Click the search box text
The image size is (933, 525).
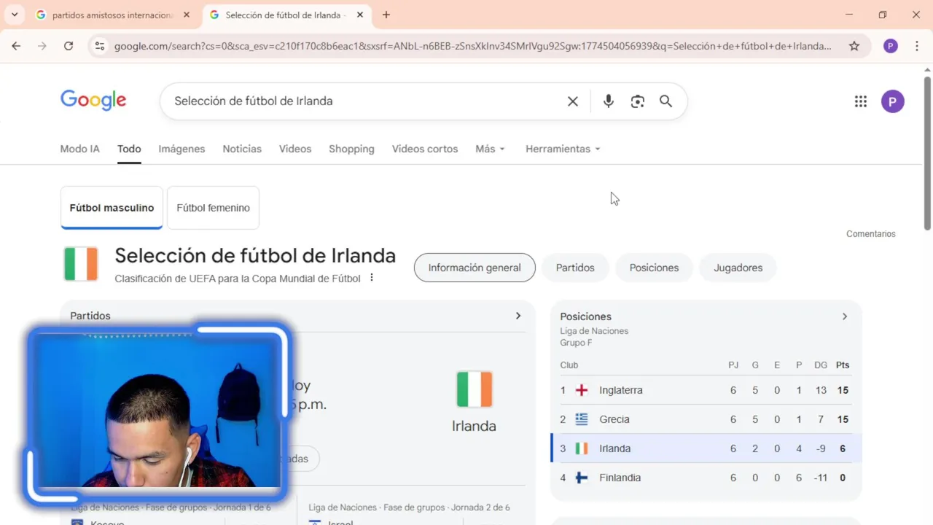point(254,101)
